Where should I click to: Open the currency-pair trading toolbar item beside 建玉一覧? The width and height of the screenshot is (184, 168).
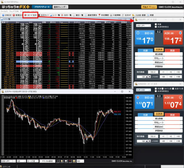tap(91, 15)
